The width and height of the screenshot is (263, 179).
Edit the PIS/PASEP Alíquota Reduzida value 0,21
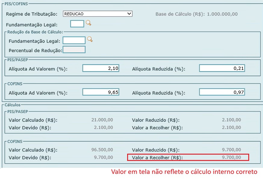(x=222, y=68)
